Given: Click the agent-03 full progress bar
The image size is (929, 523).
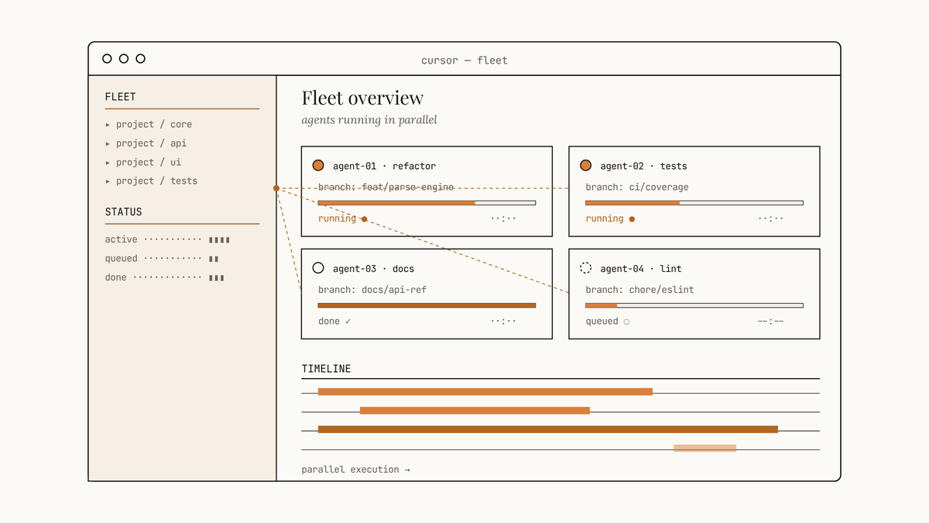Looking at the screenshot, I should click(x=427, y=305).
